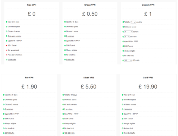Click green check beside Silver VPN All basic servers

point(63,104)
